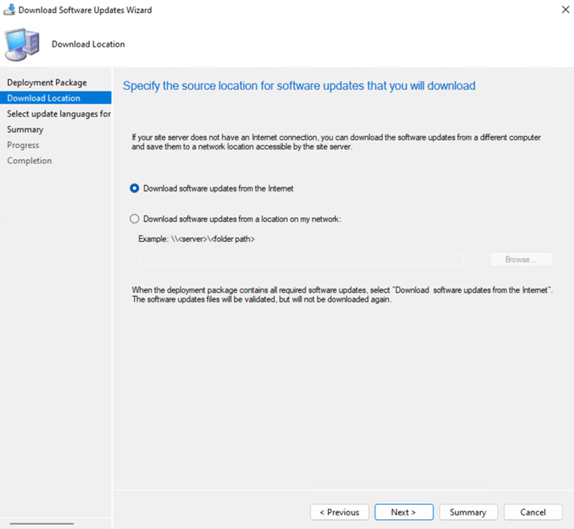Click the Completion step in sidebar

[x=29, y=161]
